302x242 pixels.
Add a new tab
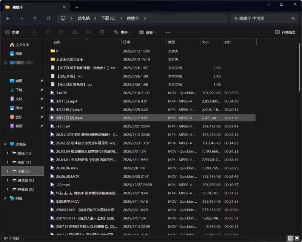[77, 7]
